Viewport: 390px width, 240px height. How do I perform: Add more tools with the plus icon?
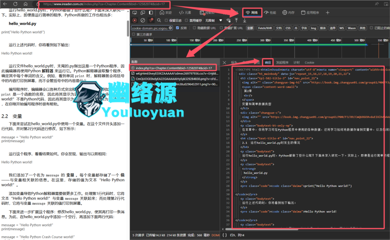[x=328, y=13]
